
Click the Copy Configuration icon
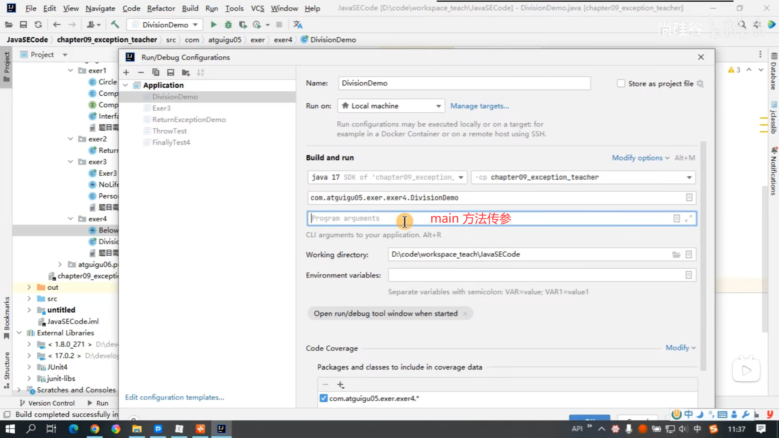[x=156, y=73]
